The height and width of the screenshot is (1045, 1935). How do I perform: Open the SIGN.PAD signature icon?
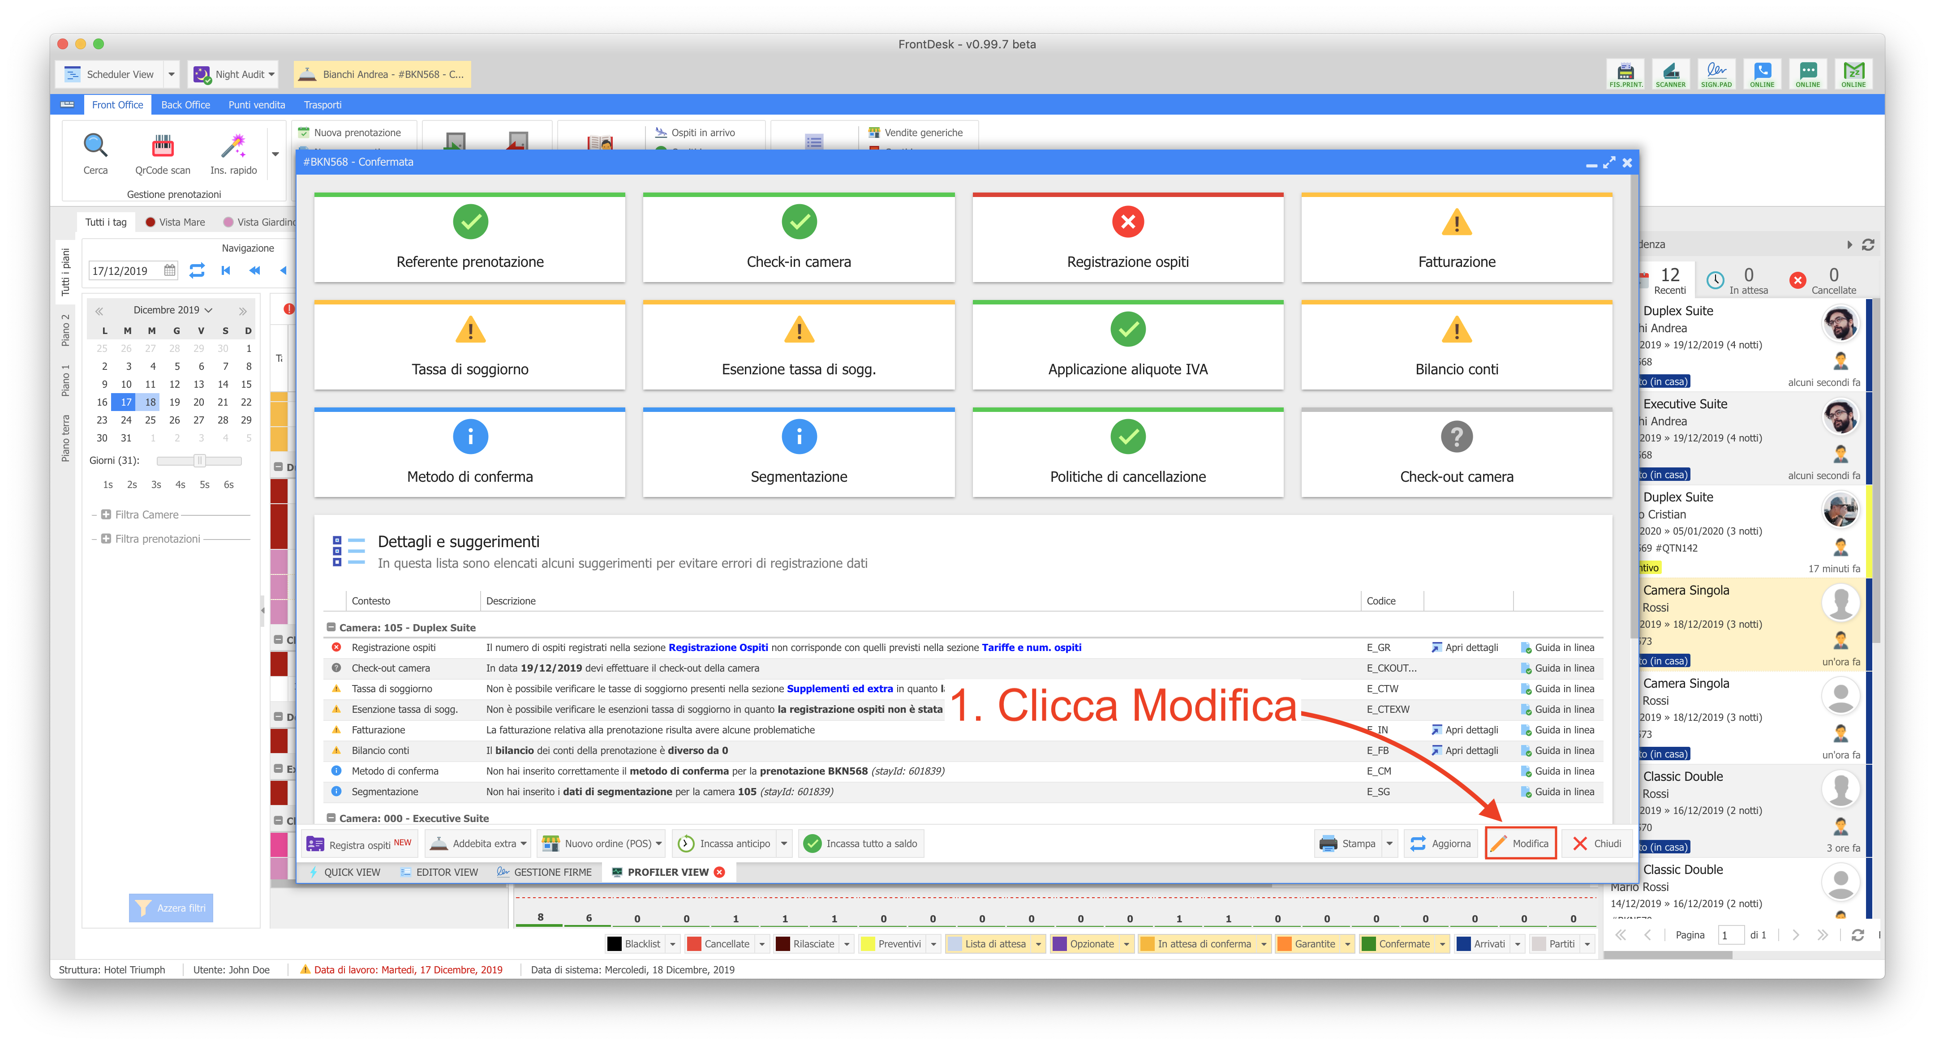(1716, 74)
